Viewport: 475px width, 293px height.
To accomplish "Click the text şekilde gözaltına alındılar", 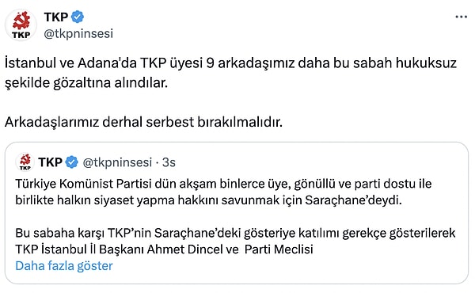I will pos(86,82).
